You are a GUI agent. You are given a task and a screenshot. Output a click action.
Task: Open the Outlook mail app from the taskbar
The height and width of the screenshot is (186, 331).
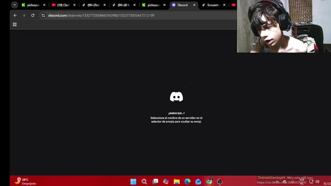point(198,182)
